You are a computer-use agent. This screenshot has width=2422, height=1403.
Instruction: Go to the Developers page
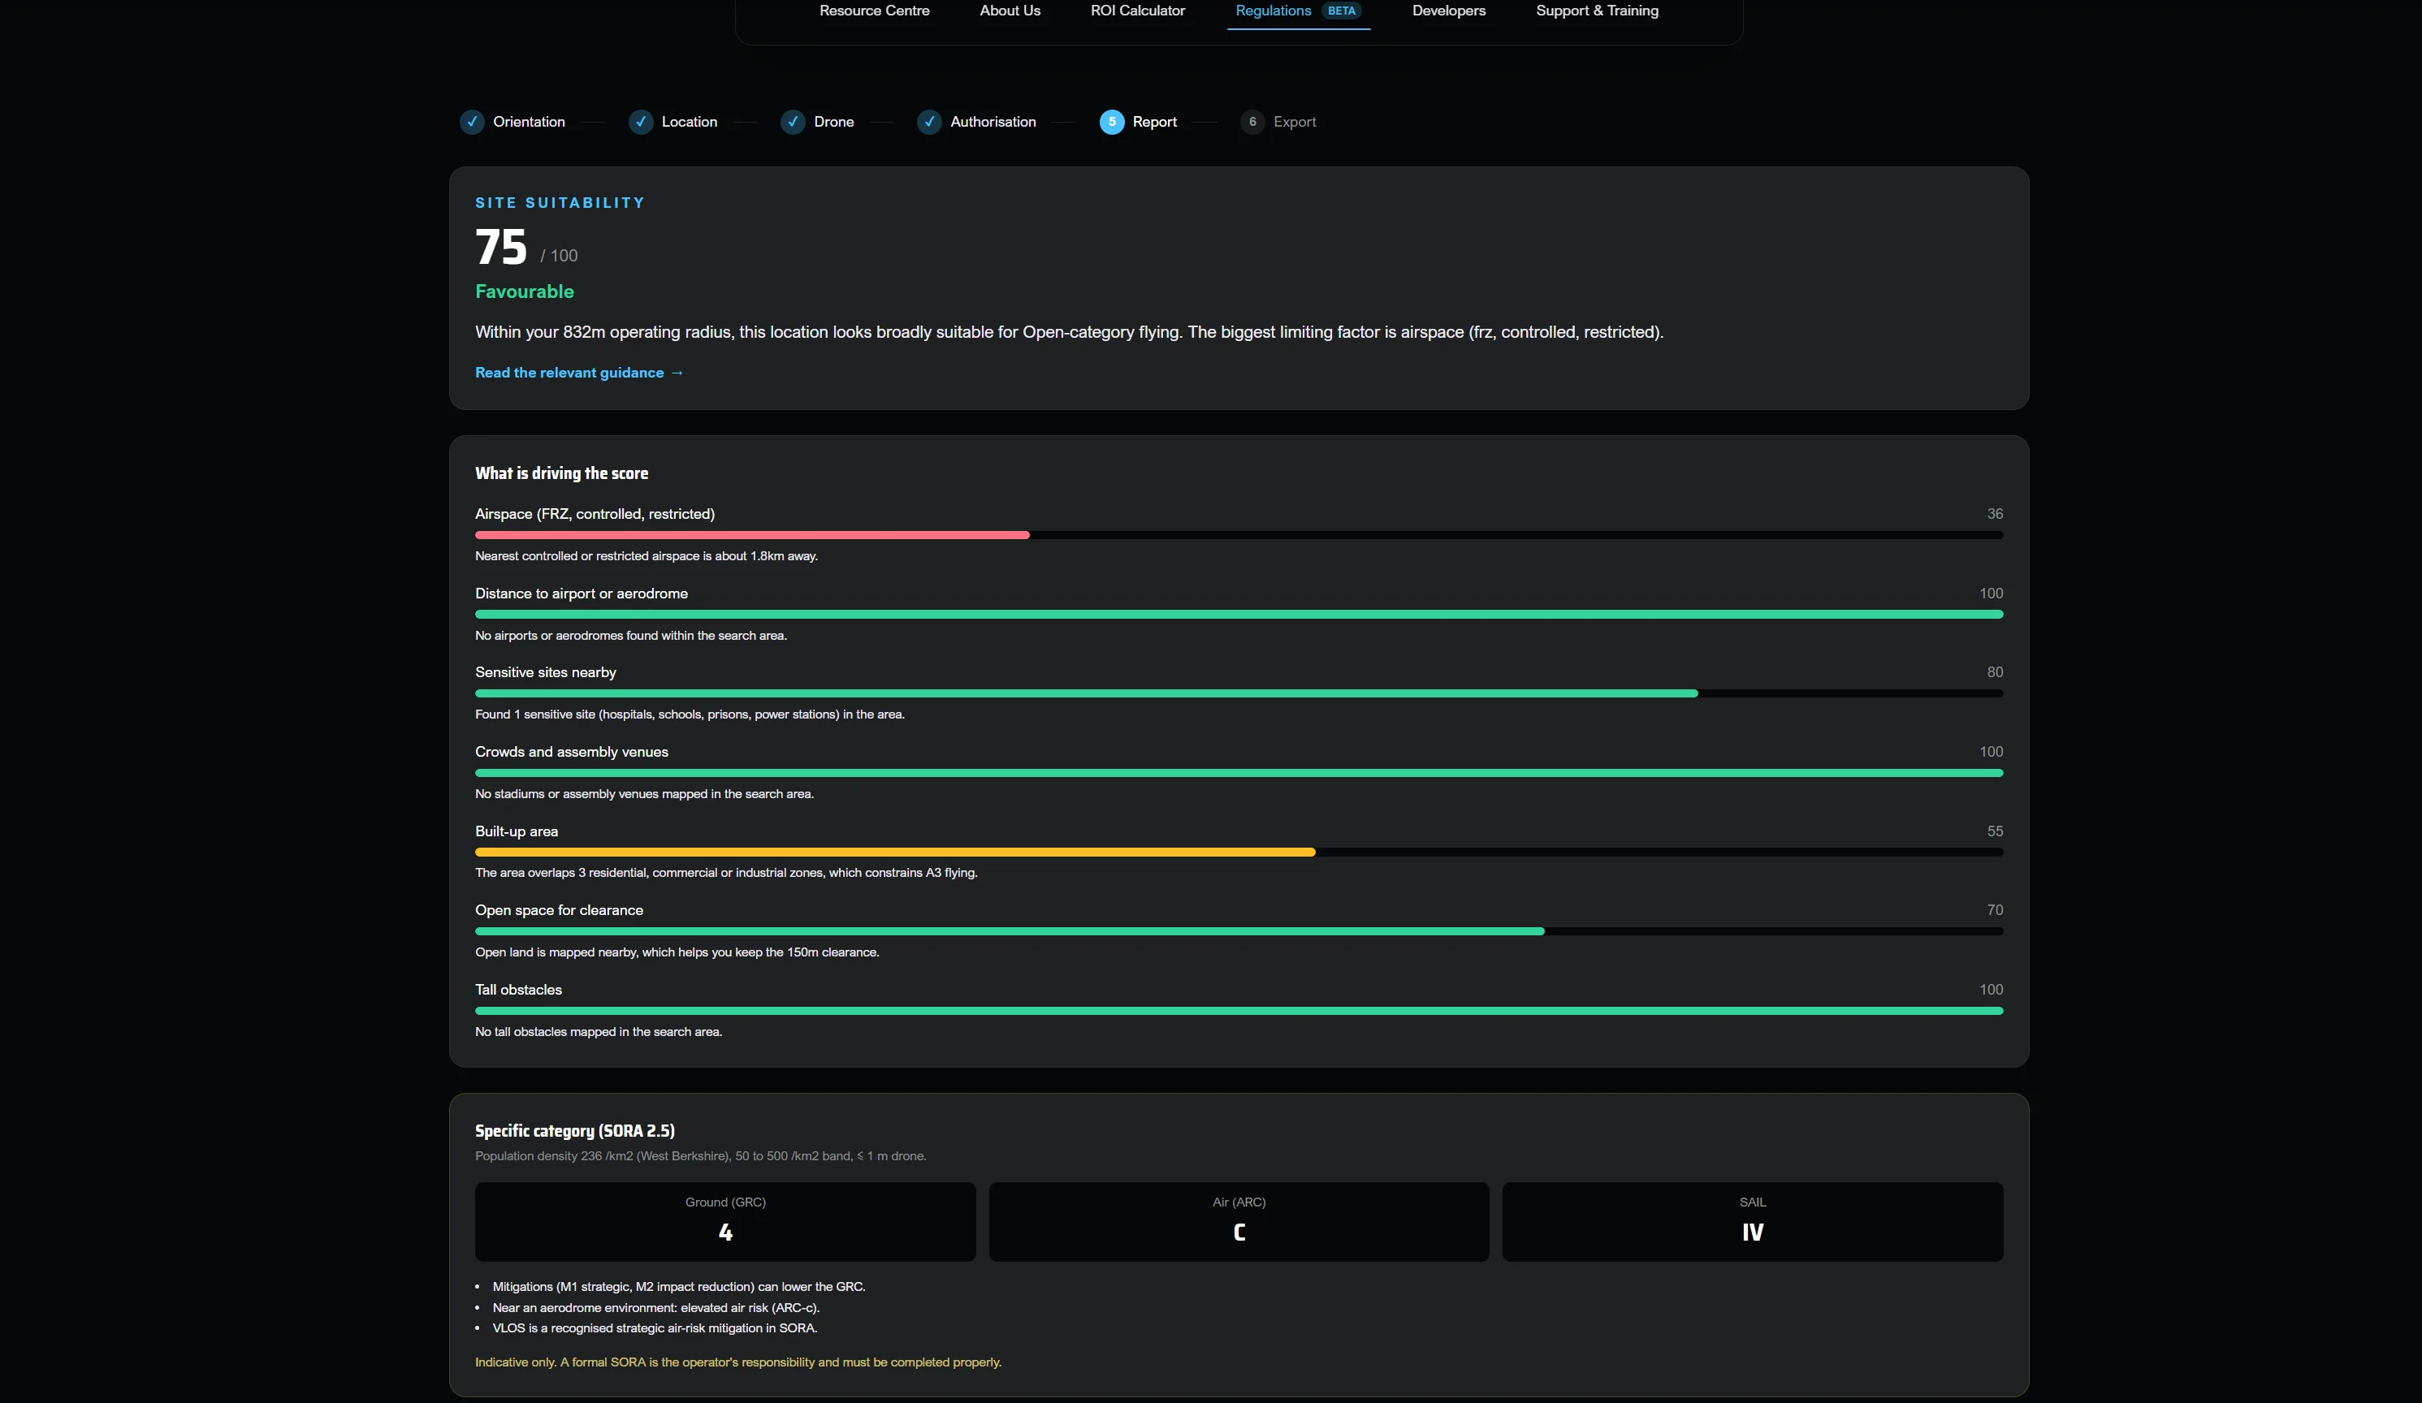coord(1448,11)
